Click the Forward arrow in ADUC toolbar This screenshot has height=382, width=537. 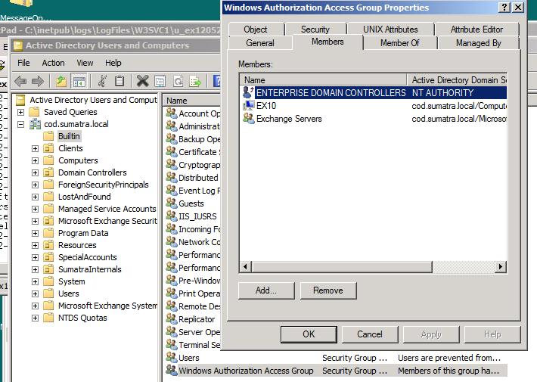pyautogui.click(x=38, y=81)
